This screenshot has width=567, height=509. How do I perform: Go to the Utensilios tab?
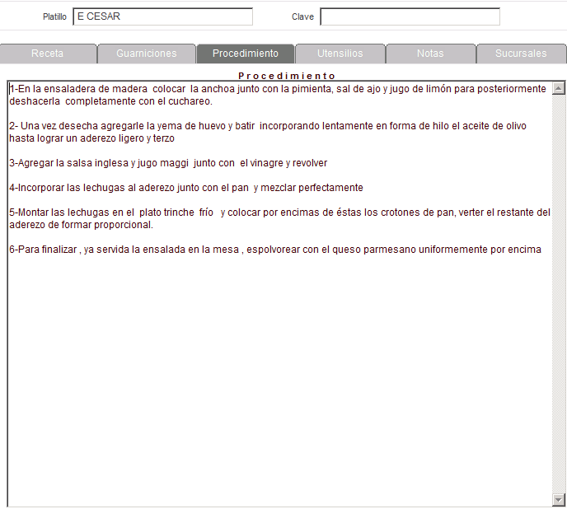pos(340,54)
